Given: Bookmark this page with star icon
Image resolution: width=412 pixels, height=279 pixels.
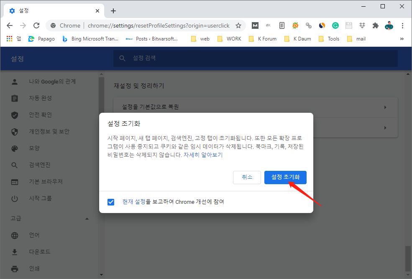Looking at the screenshot, I should click(238, 25).
